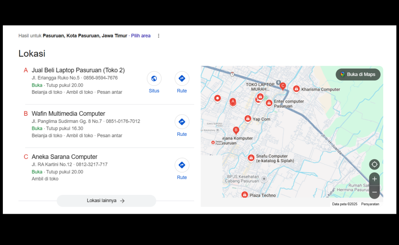399x245 pixels.
Task: Click the Enter computer Pasuruan map pin
Action: pos(269,103)
